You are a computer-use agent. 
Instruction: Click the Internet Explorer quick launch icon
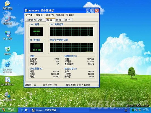click(22, 110)
